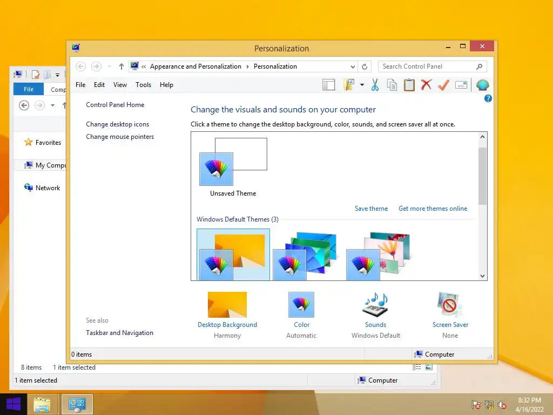Open the View menu
Screen dimensions: 553x415
pos(120,85)
